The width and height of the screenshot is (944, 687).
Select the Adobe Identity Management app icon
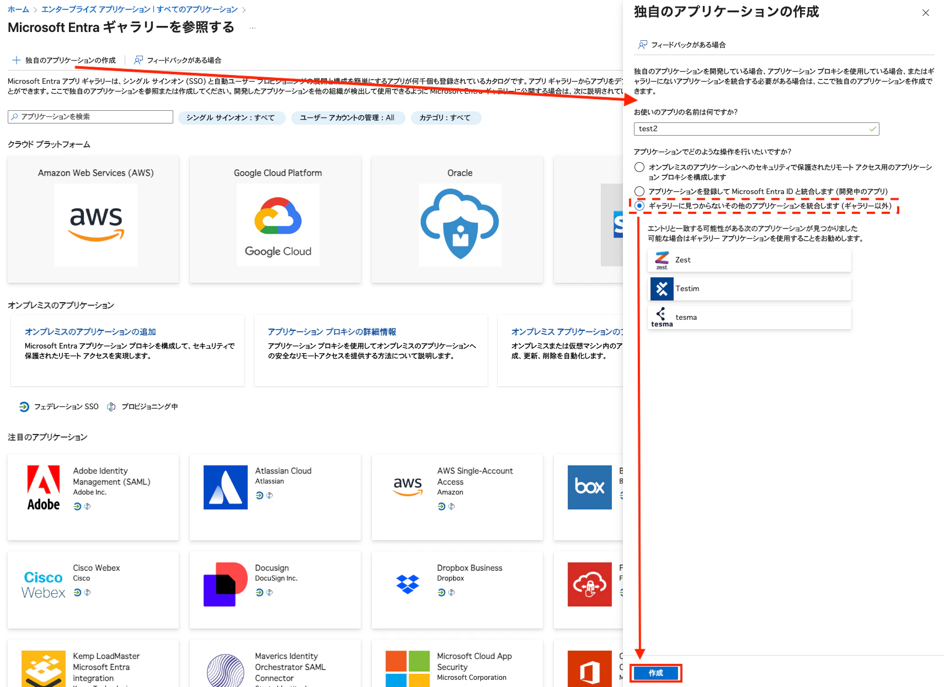click(x=44, y=487)
